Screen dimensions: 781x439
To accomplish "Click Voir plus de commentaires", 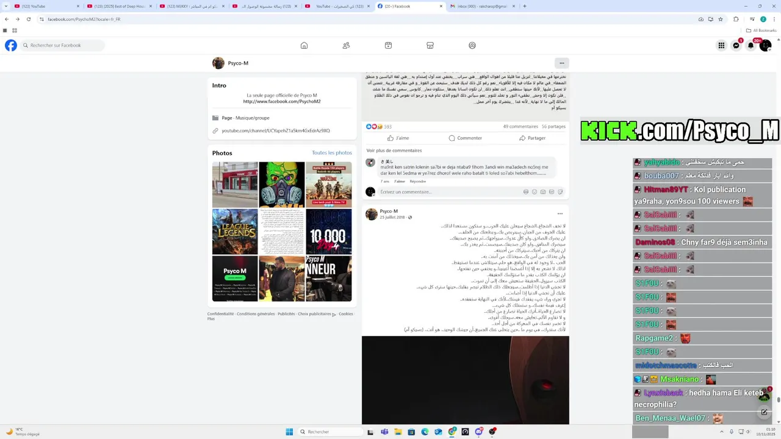I will pyautogui.click(x=394, y=151).
